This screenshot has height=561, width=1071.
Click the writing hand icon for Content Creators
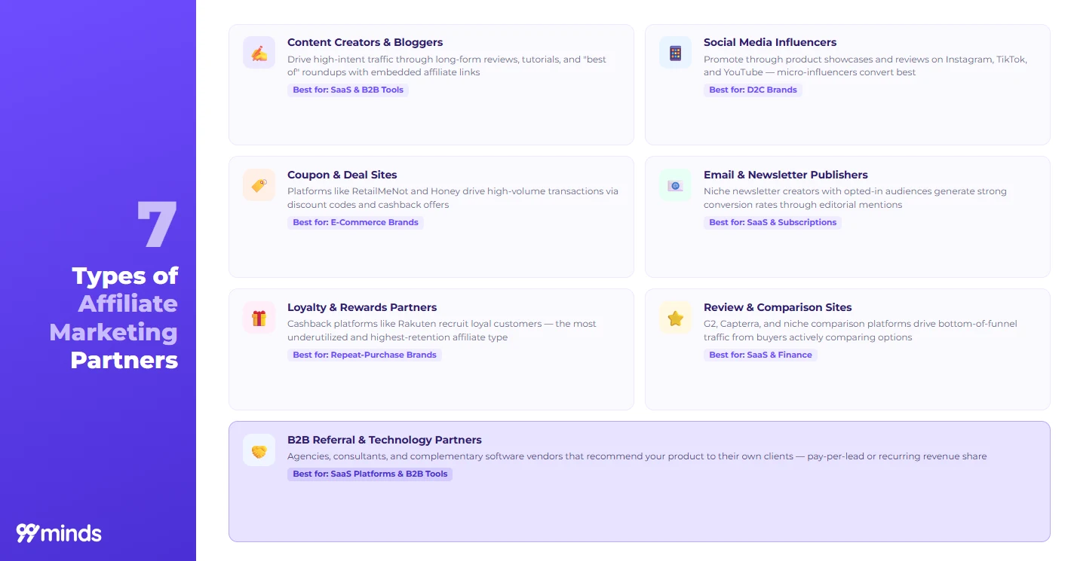(x=259, y=53)
